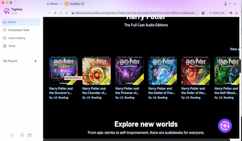Viewport: 242px width, 141px height.
Task: Go back with browser back arrow
Action: click(x=49, y=13)
